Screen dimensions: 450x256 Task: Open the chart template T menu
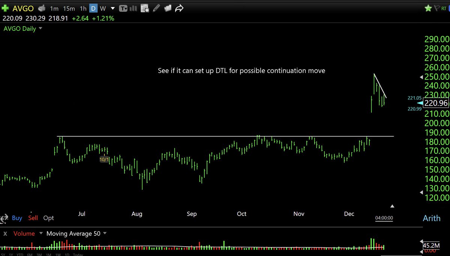pyautogui.click(x=123, y=8)
